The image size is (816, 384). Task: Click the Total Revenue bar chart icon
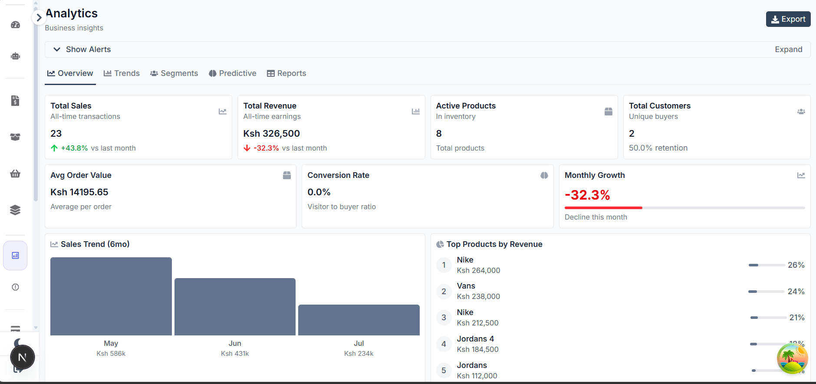pos(416,112)
